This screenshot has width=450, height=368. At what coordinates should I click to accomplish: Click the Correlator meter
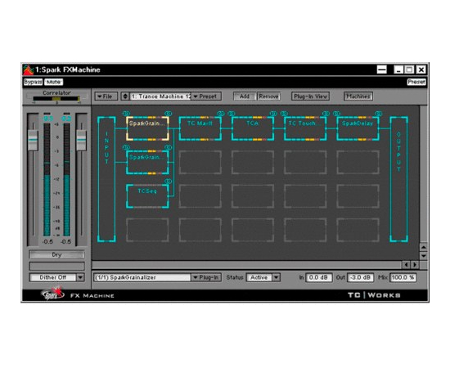[56, 99]
